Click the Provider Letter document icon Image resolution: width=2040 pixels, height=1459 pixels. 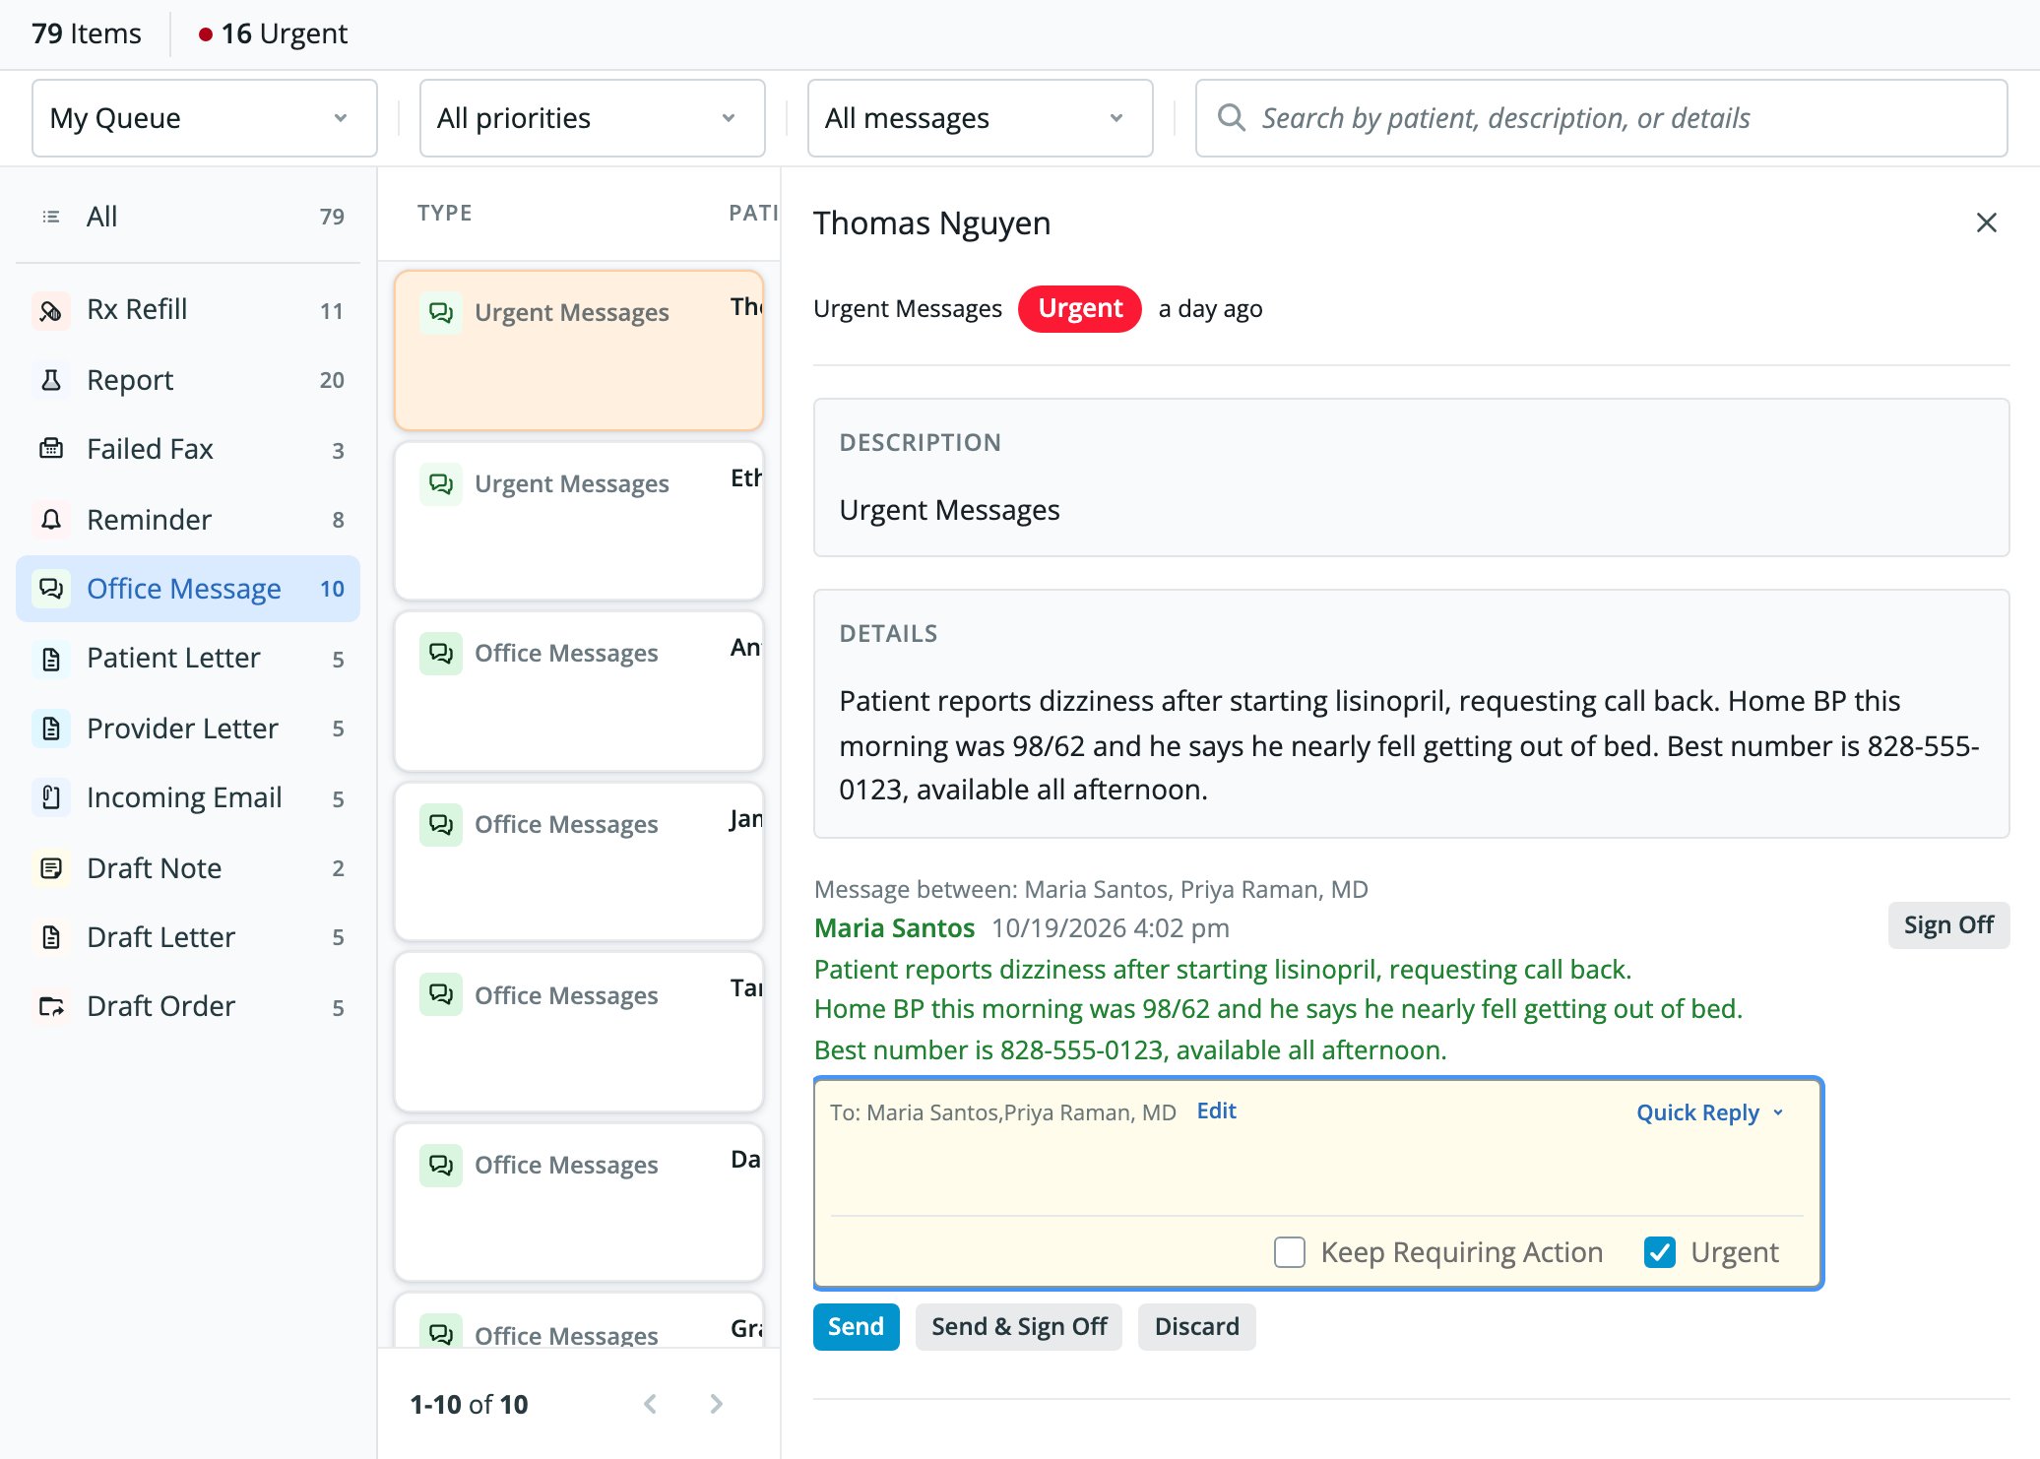point(51,729)
